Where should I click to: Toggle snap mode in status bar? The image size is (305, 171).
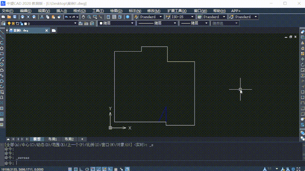(70, 169)
